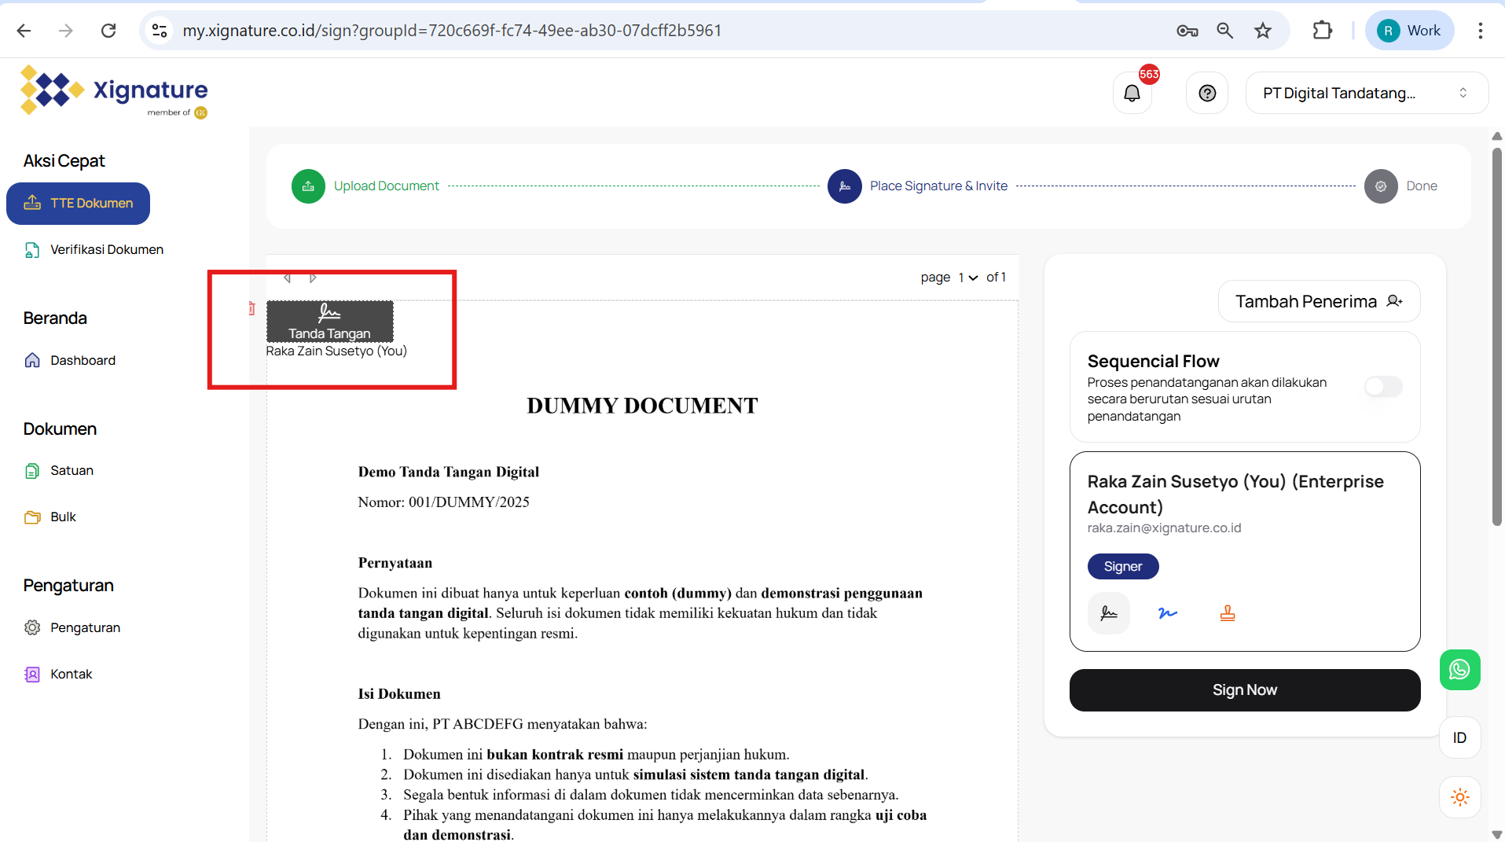Toggle the Sequencial Flow switch
The height and width of the screenshot is (842, 1505).
tap(1382, 386)
